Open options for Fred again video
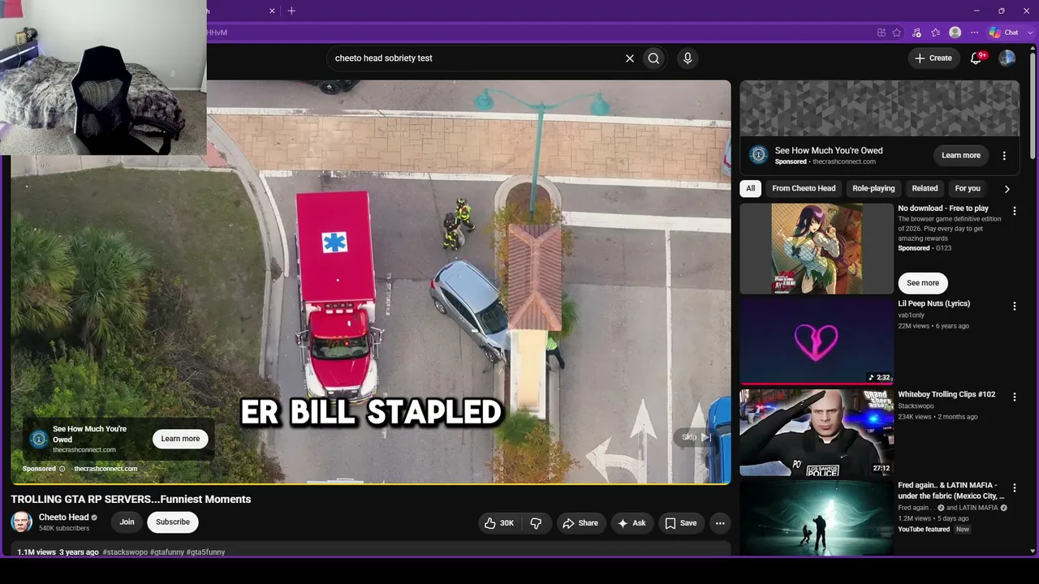This screenshot has width=1039, height=584. [x=1014, y=487]
